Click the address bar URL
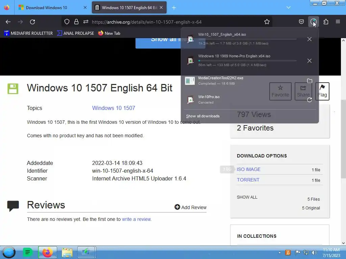The height and width of the screenshot is (259, 346). pyautogui.click(x=147, y=22)
